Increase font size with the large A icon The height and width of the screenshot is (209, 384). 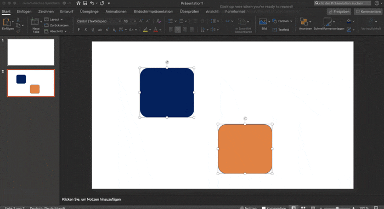pos(141,21)
